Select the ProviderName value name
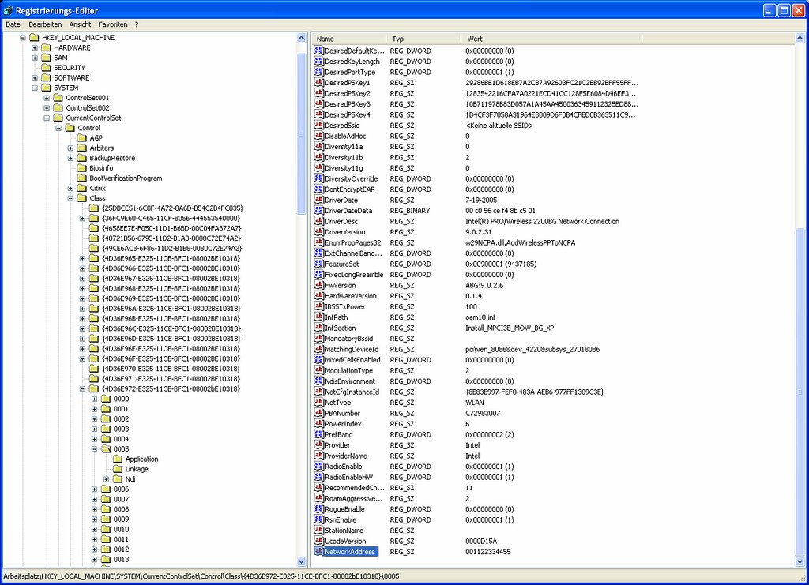This screenshot has width=809, height=585. pyautogui.click(x=346, y=456)
